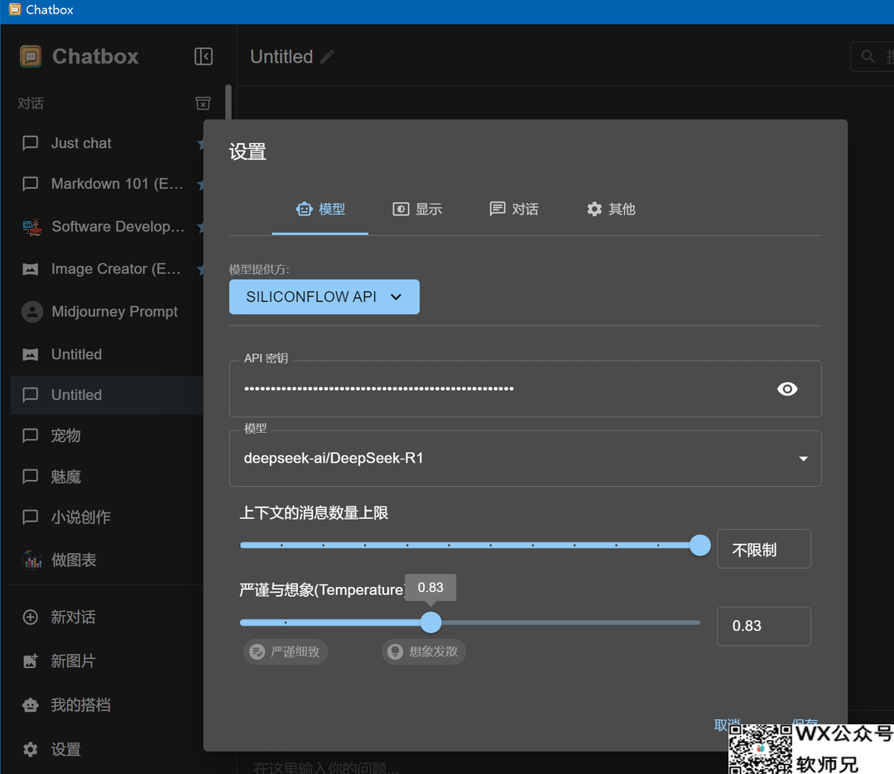Image resolution: width=894 pixels, height=774 pixels.
Task: Edit the Untitled title pencil icon
Action: (x=327, y=56)
